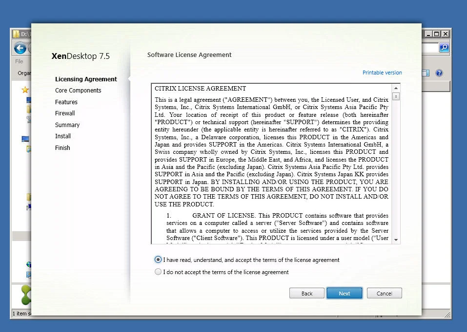This screenshot has height=332, width=467.
Task: Click the search magnifier icon in Explorer
Action: click(x=444, y=48)
